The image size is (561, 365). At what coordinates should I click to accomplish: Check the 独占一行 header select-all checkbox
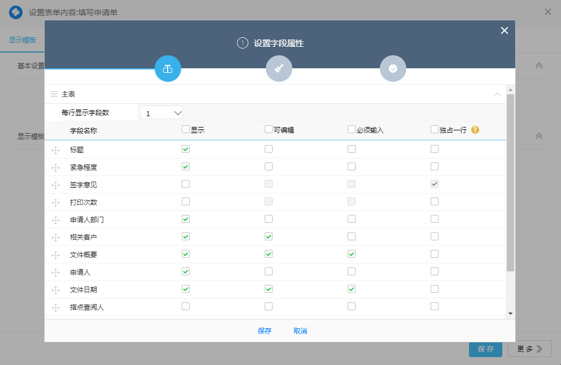tap(435, 129)
